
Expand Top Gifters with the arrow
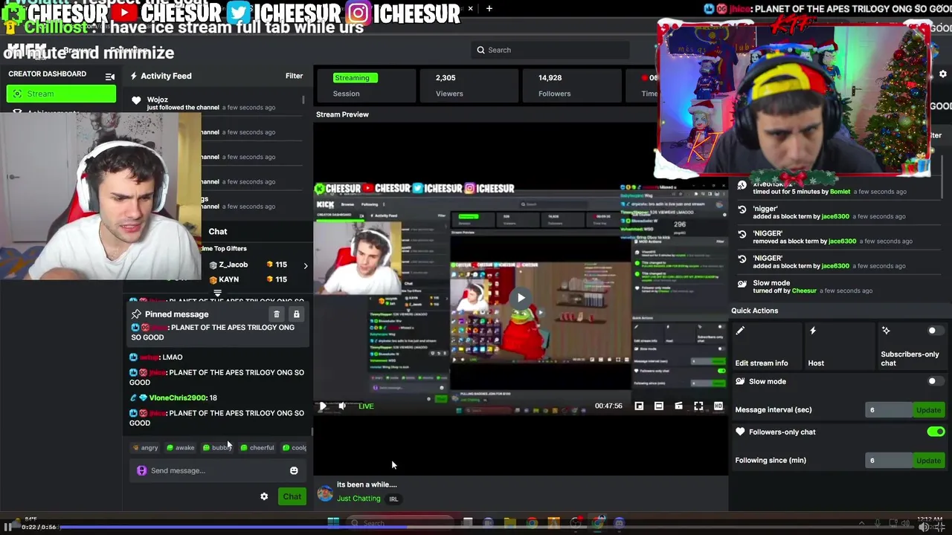pyautogui.click(x=305, y=265)
